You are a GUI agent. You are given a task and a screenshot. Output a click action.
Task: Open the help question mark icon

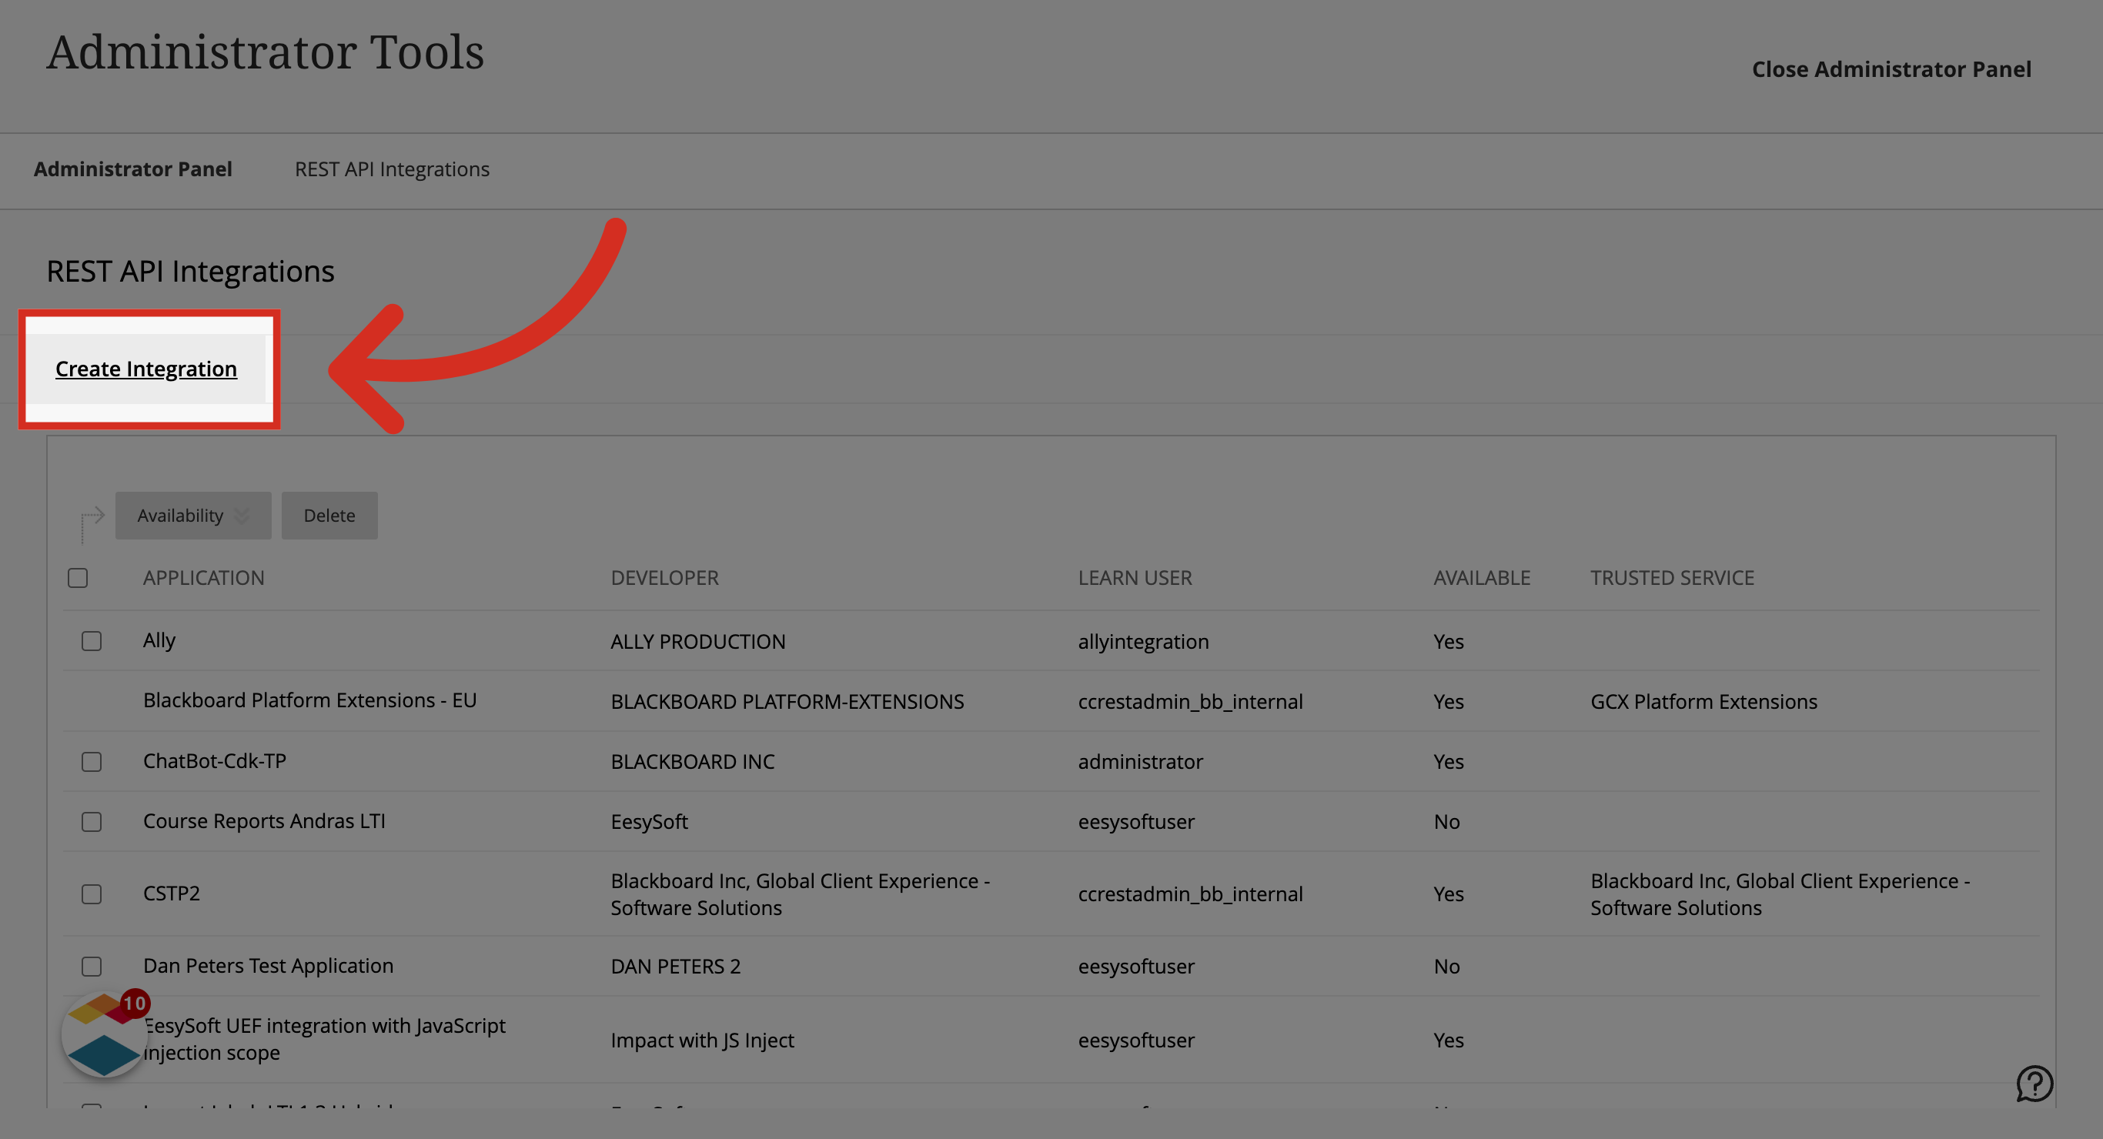click(2034, 1083)
